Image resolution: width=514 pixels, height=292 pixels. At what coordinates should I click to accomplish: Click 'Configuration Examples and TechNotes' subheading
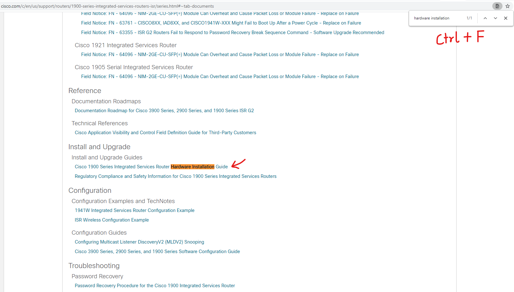click(123, 201)
